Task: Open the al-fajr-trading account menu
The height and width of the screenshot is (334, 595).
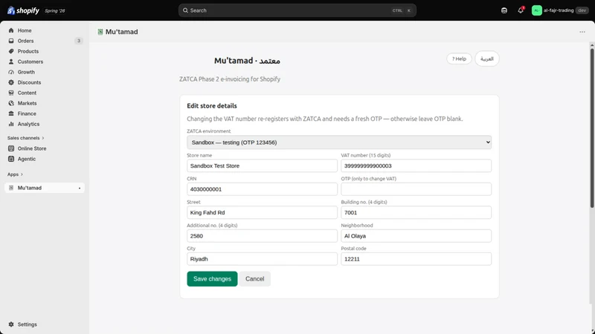Action: pos(560,10)
